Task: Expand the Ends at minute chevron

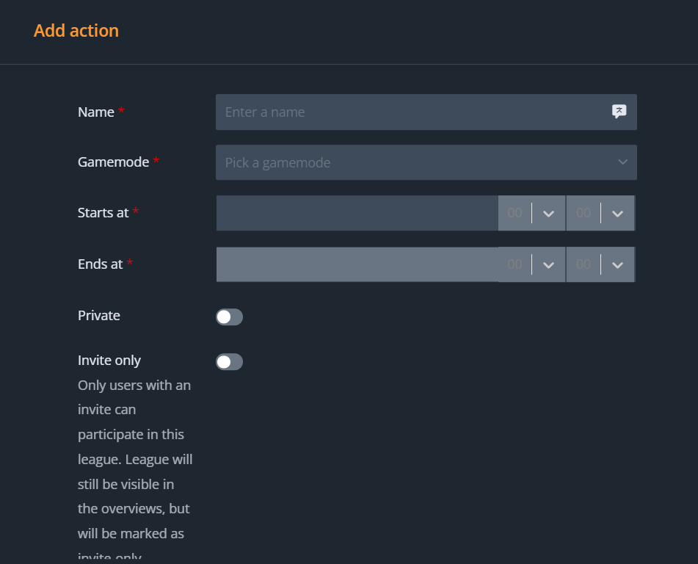Action: 617,265
